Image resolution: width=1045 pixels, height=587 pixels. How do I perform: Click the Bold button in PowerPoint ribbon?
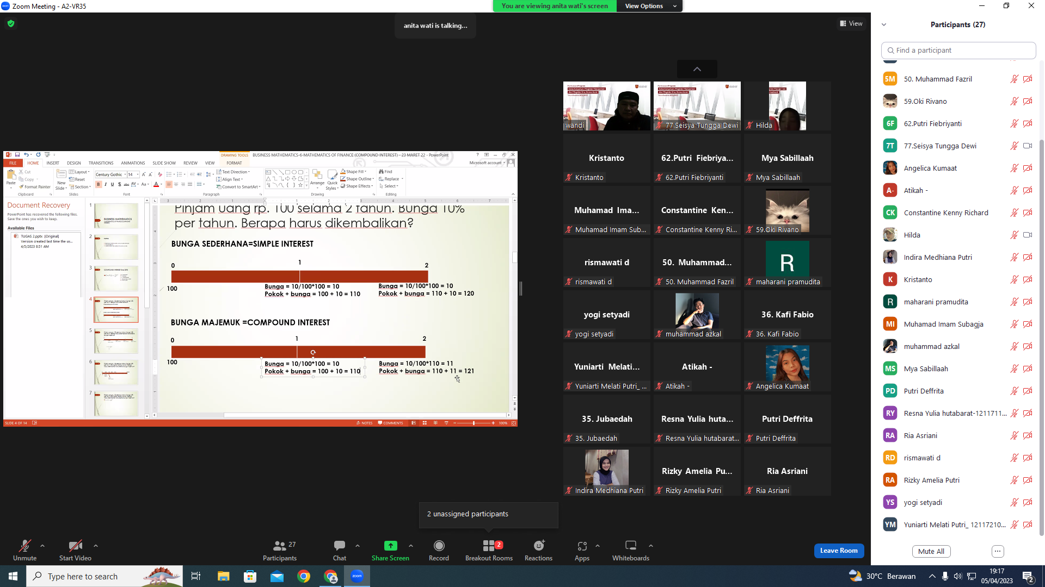tap(99, 185)
